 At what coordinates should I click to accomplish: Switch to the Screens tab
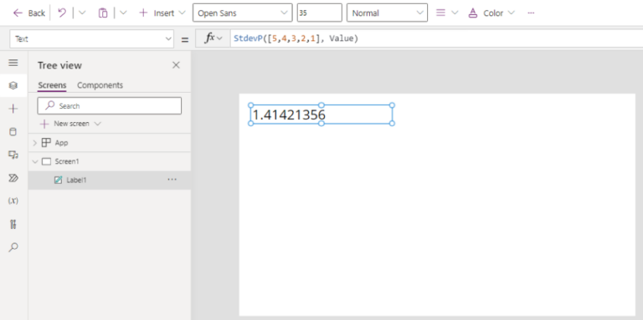pos(52,85)
